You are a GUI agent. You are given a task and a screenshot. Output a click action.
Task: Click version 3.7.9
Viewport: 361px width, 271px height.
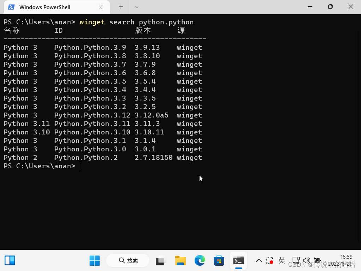pos(145,65)
